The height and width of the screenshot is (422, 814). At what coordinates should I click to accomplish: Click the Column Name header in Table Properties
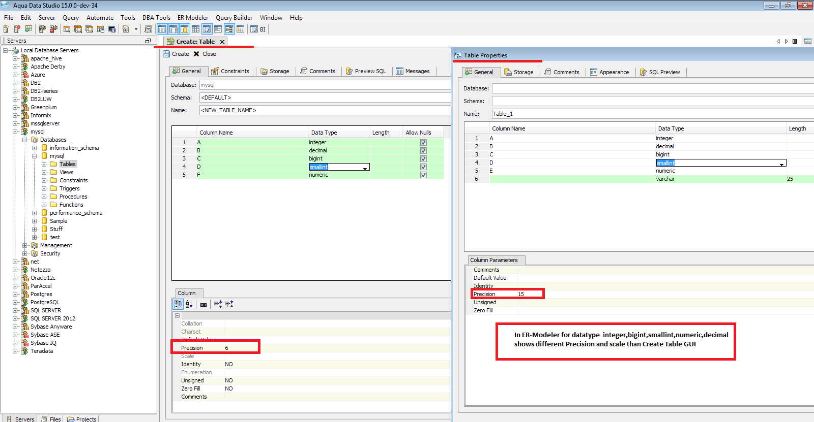click(572, 128)
